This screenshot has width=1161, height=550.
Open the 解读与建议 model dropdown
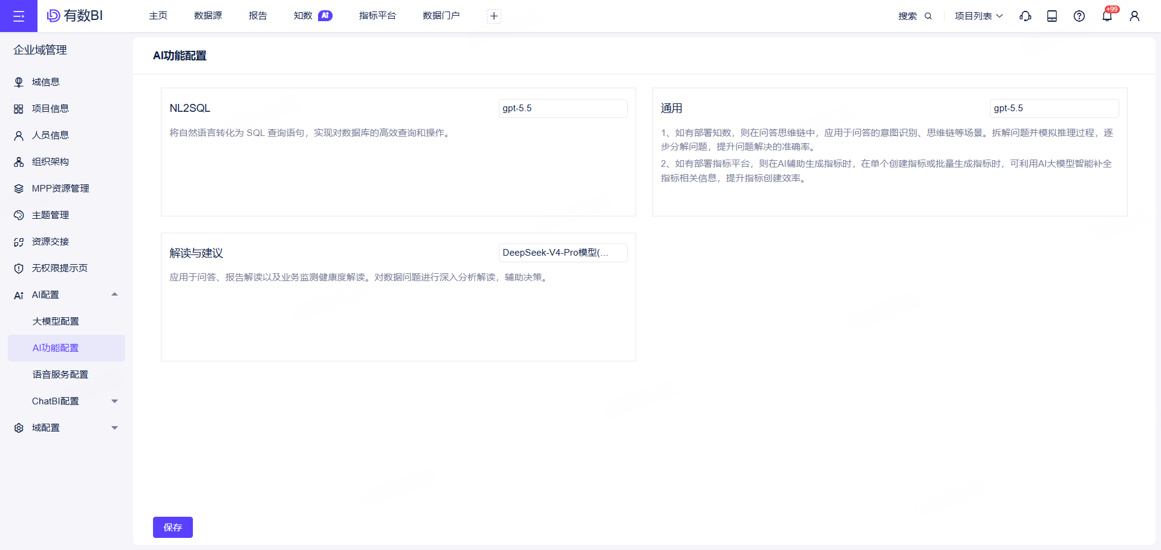(x=563, y=253)
